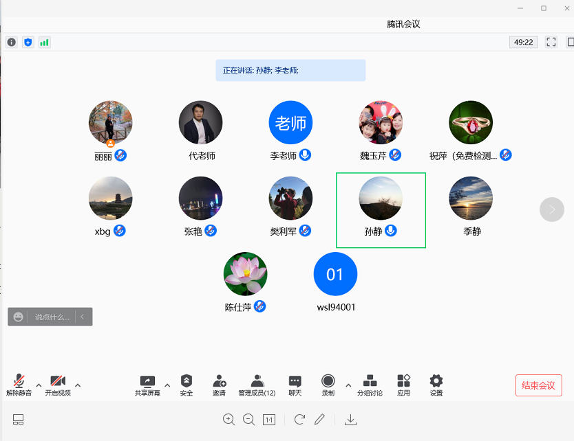Image resolution: width=574 pixels, height=441 pixels.
Task: Open the 聊天 chat panel
Action: pos(295,385)
